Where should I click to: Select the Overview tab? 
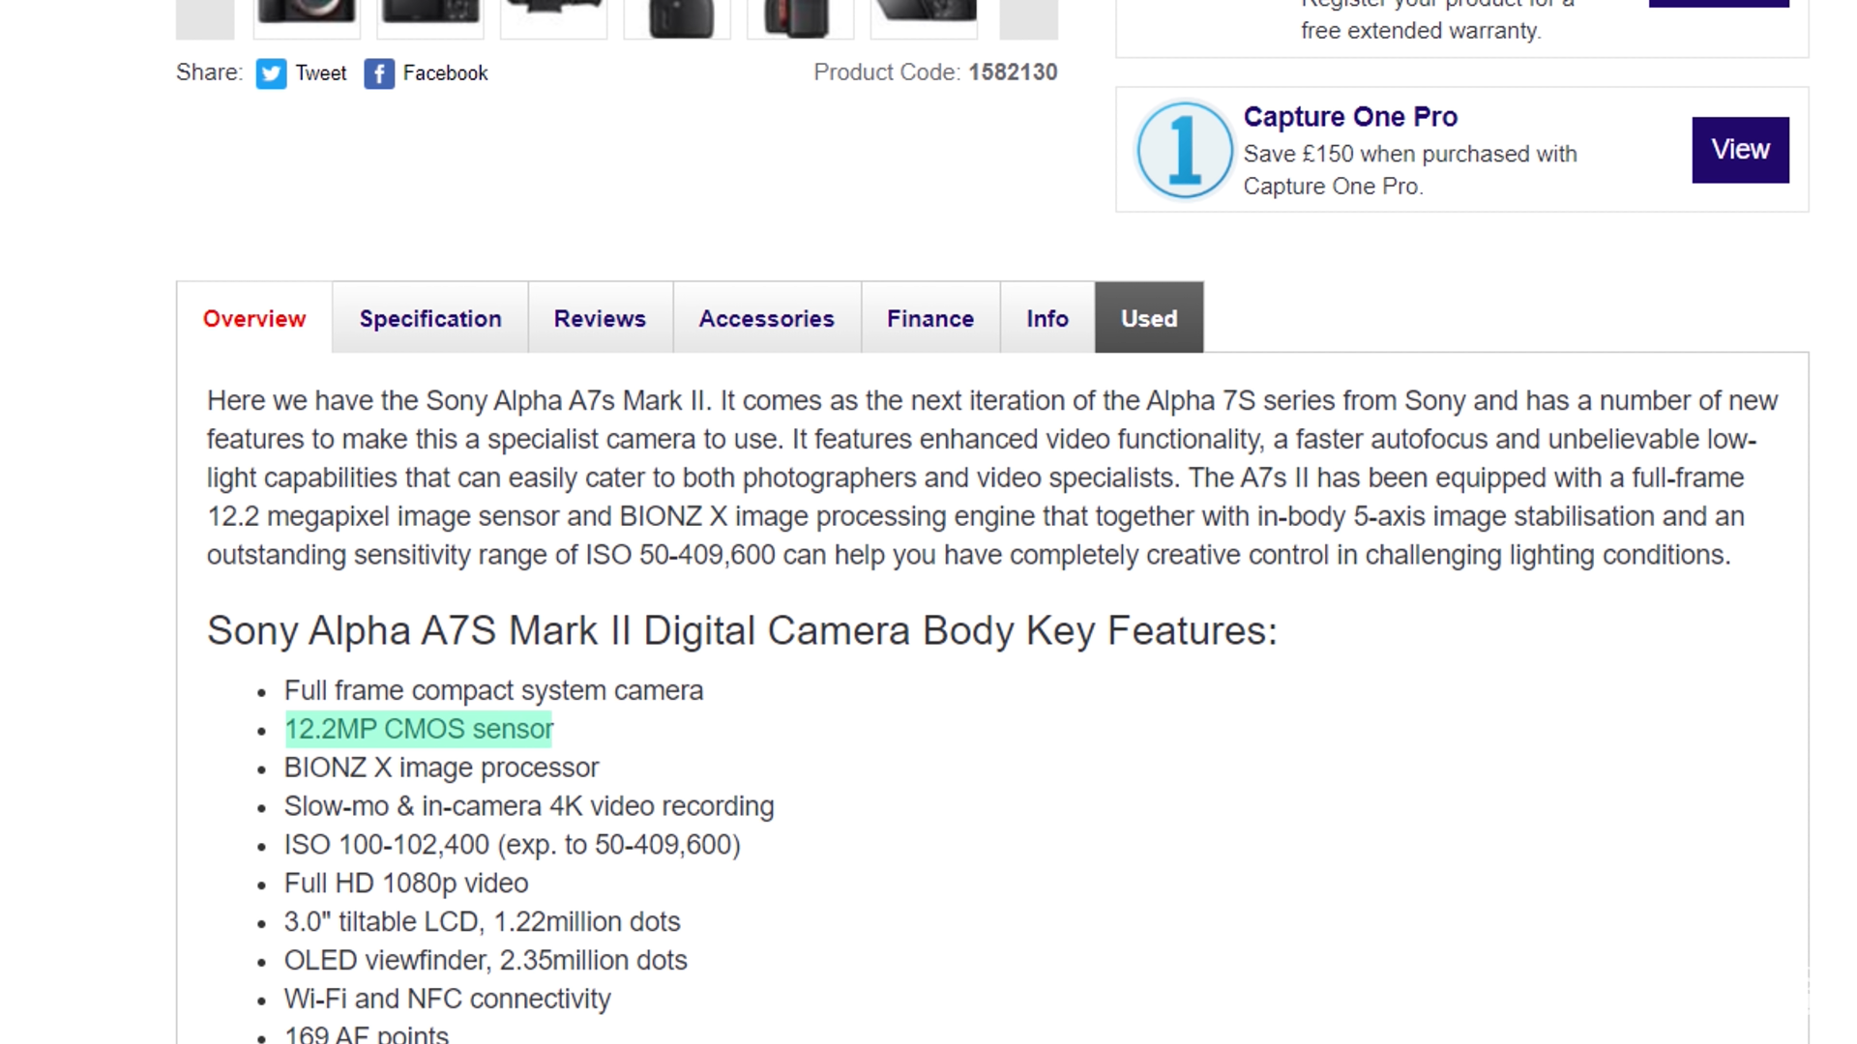pos(254,318)
